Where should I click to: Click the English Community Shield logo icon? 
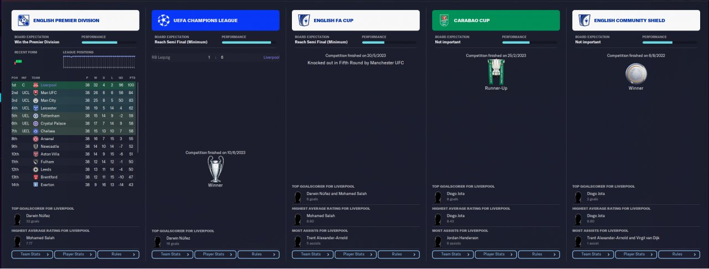tap(584, 20)
